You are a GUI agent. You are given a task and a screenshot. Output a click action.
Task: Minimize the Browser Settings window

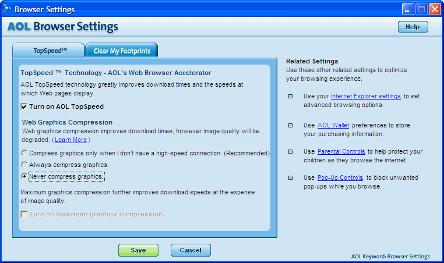[x=408, y=9]
